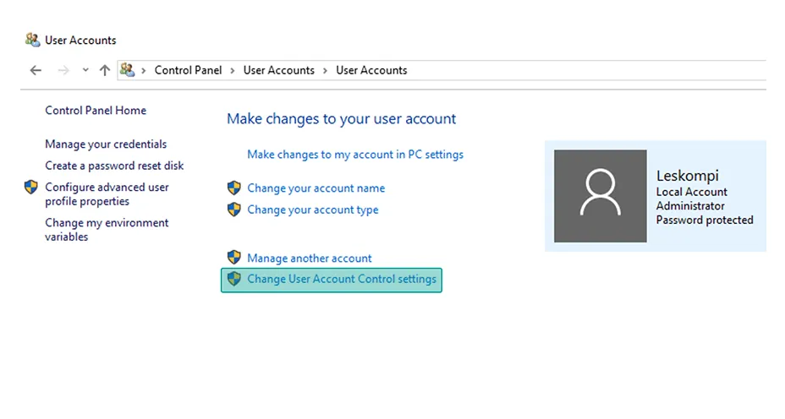Screen dimensions: 785x419
Task: Go up one level with the up arrow
Action: click(104, 70)
